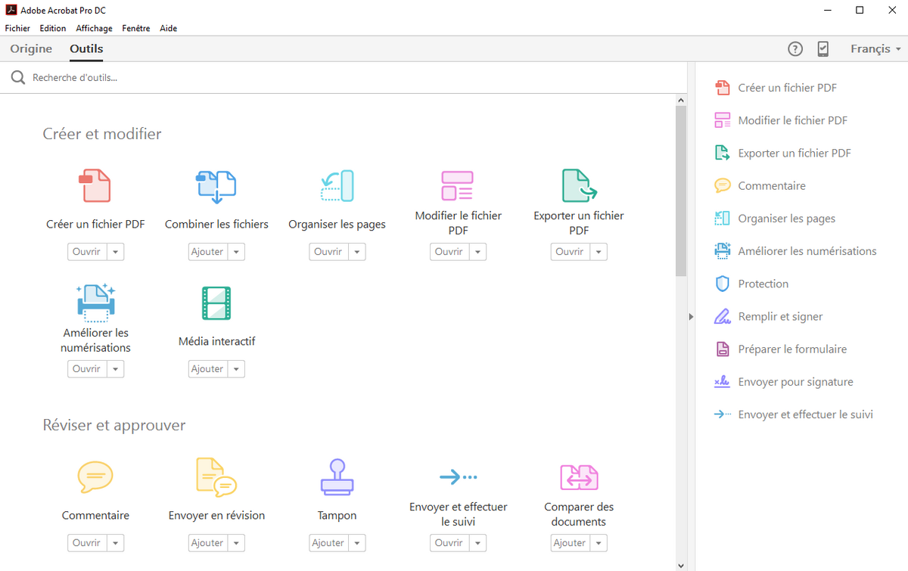Expand dropdown arrow under Créer un fichier PDF
Viewport: 908px width, 571px height.
115,252
